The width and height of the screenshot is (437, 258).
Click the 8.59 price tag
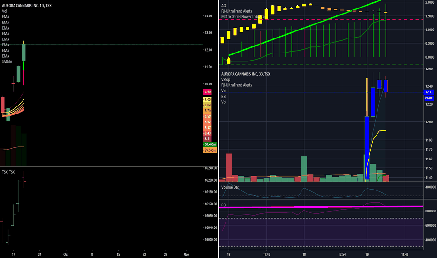click(x=207, y=116)
